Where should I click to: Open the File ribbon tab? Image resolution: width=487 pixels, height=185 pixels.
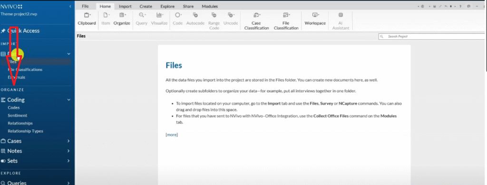point(85,6)
